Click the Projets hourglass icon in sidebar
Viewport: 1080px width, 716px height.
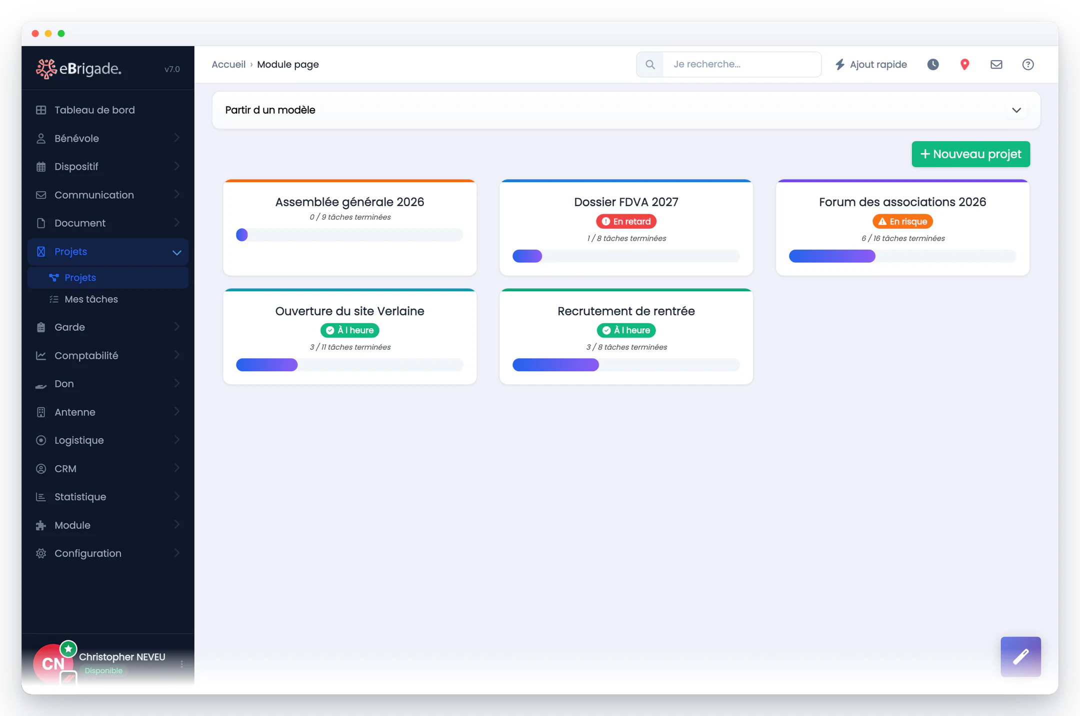(41, 252)
